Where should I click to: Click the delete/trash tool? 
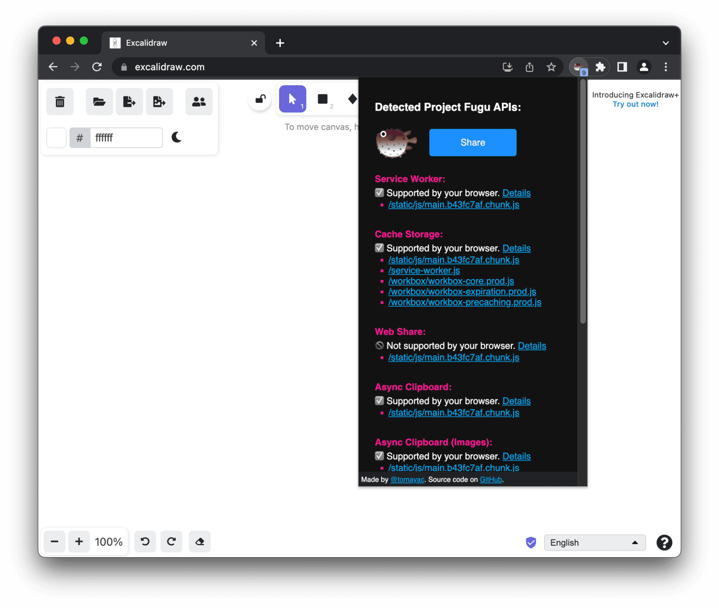click(x=60, y=101)
